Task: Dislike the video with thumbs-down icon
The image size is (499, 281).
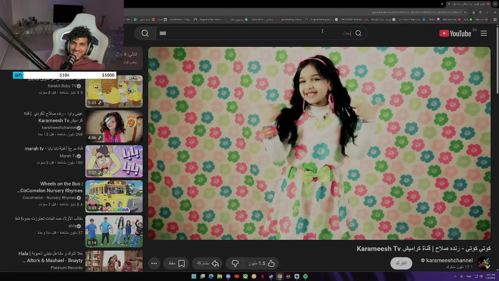Action: click(x=235, y=263)
